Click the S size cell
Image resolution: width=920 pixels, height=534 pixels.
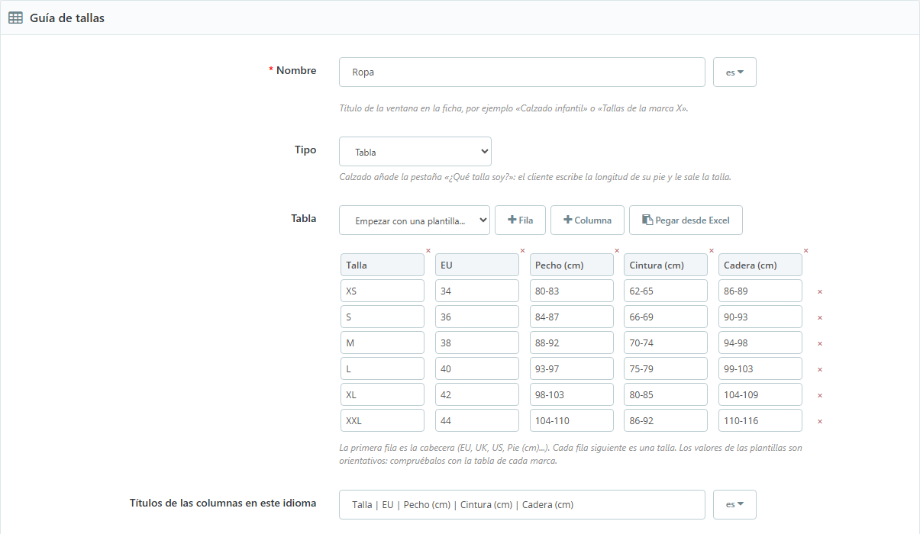click(383, 317)
